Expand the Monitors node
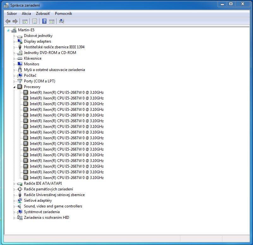Image resolution: width=253 pixels, height=245 pixels. click(x=14, y=64)
